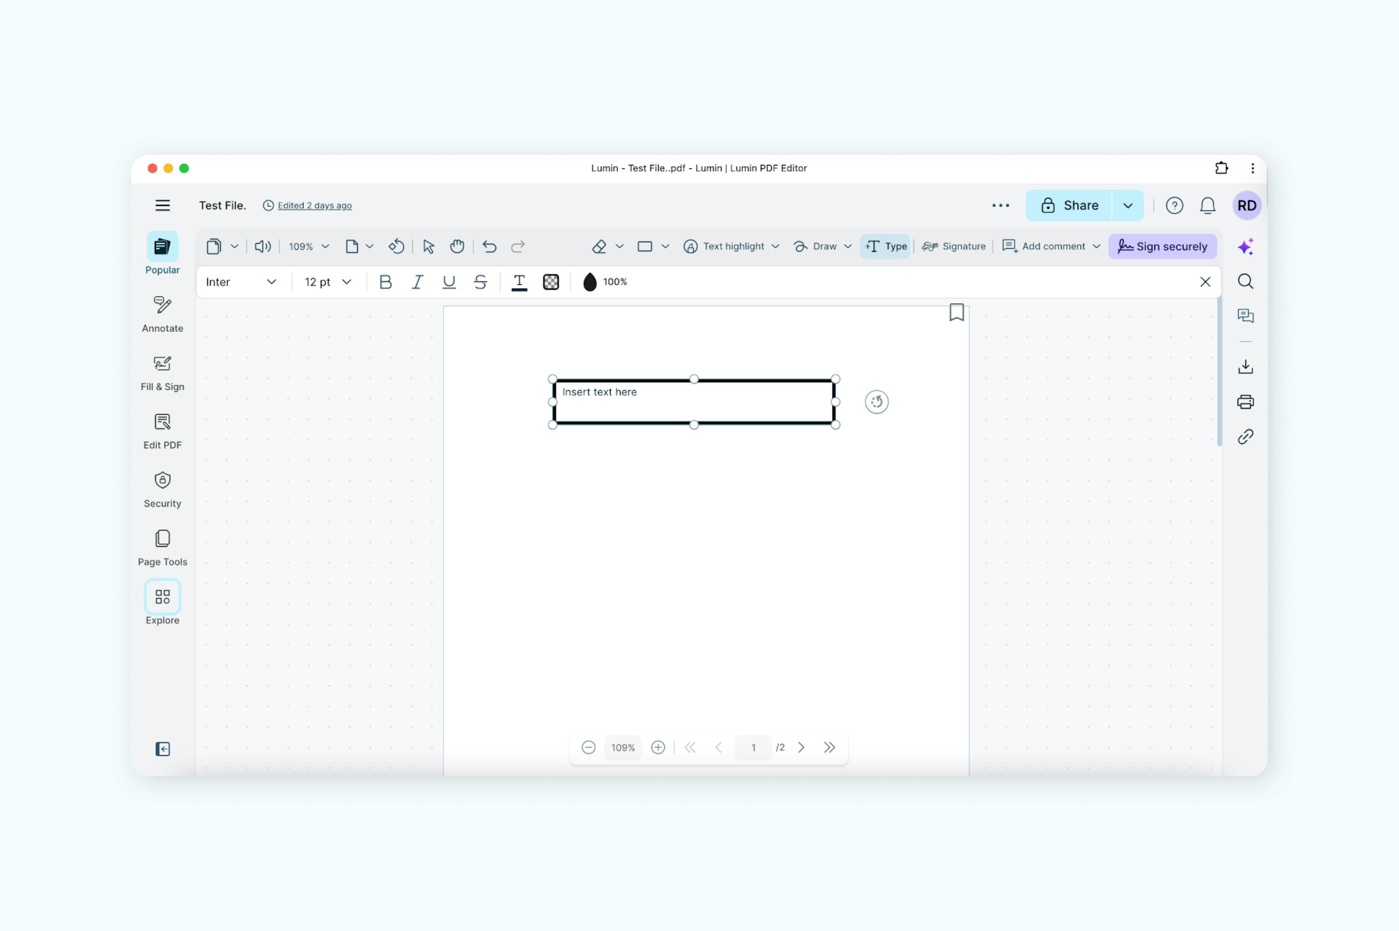Select the Hand pan tool
This screenshot has width=1399, height=931.
pos(456,246)
